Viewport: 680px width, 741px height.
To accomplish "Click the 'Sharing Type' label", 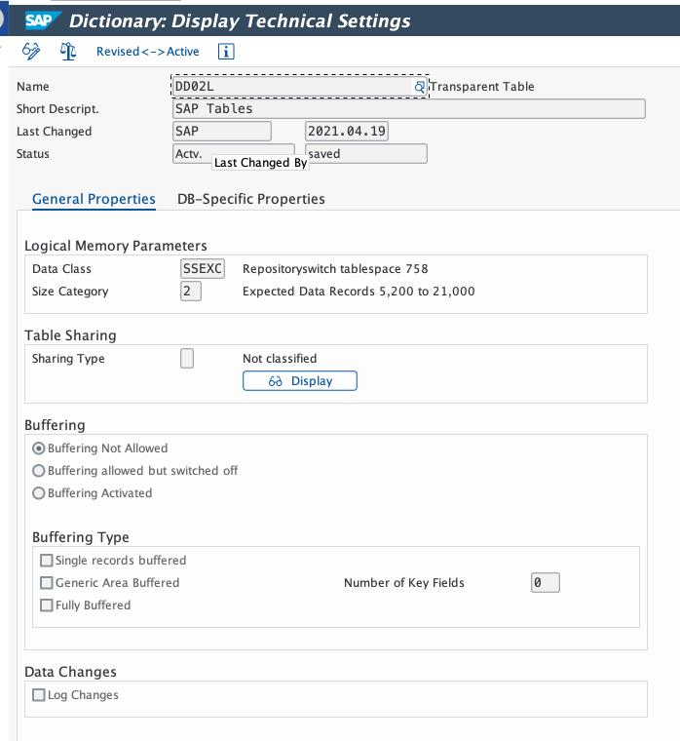I will 68,359.
